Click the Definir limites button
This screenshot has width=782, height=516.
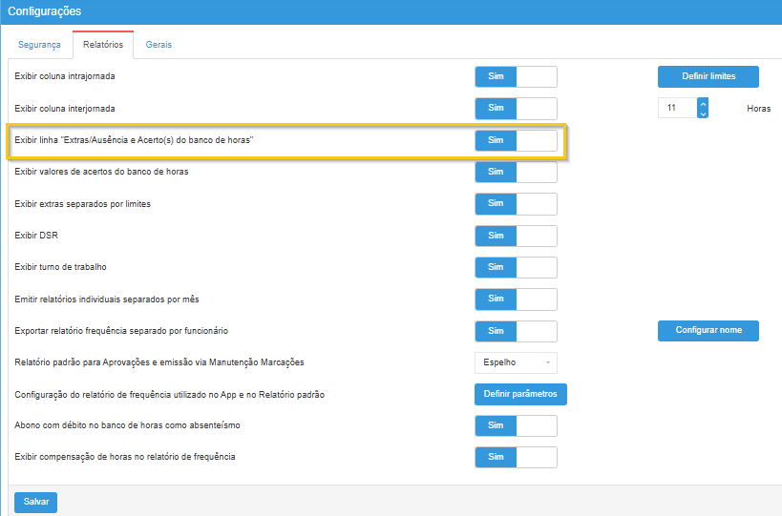pyautogui.click(x=708, y=76)
